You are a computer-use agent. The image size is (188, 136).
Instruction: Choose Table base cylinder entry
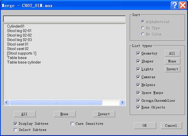(x=24, y=62)
